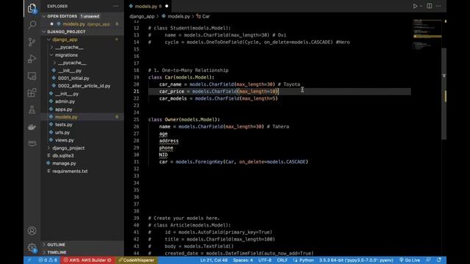Open Remote Explorer view icon
Image resolution: width=470 pixels, height=264 pixels.
point(32,76)
